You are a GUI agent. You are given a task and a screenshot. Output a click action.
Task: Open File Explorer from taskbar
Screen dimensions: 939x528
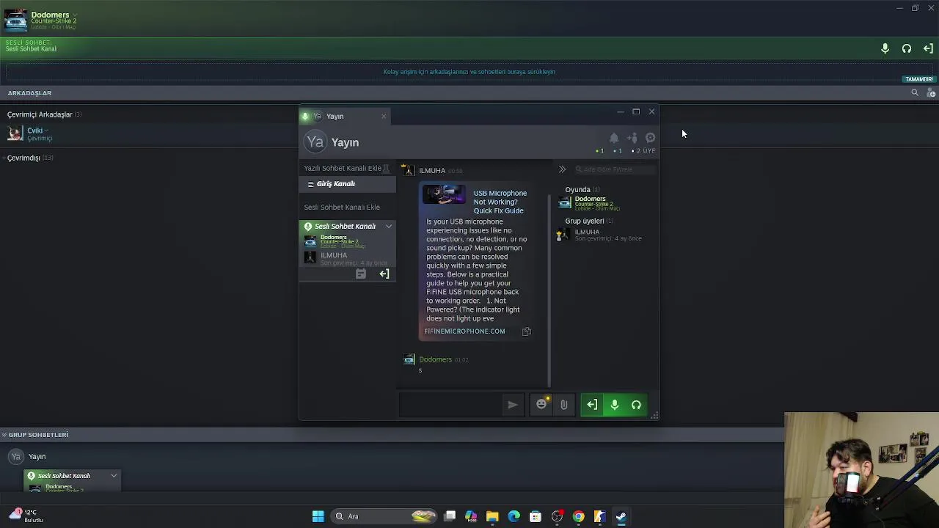[492, 516]
